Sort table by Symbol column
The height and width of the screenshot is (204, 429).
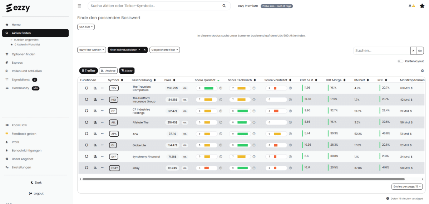tap(115, 80)
